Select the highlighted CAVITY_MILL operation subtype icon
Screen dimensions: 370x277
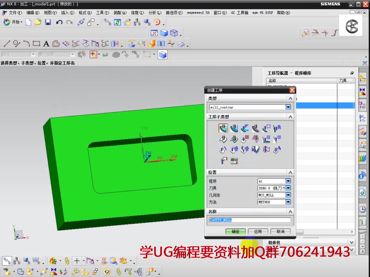tap(224, 128)
